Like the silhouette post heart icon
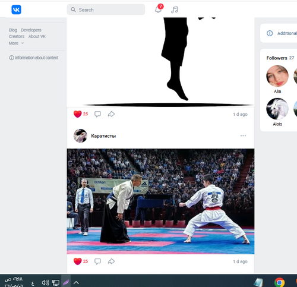The width and height of the screenshot is (297, 287). coord(77,114)
